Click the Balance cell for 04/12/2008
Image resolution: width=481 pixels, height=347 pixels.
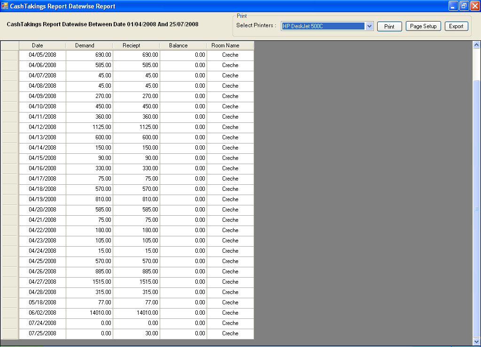183,127
